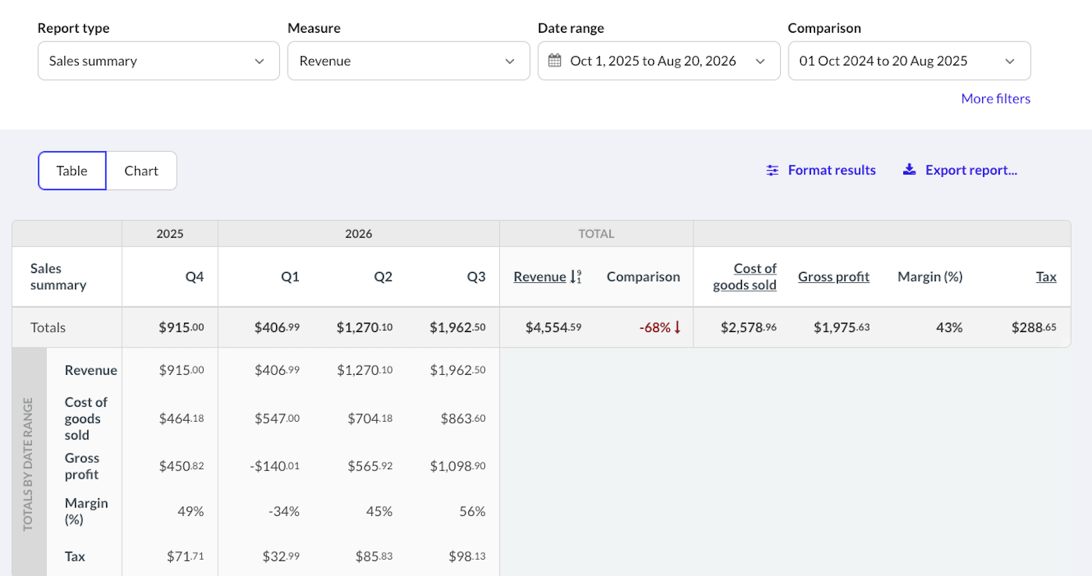Click the Margin (%) row label

tap(87, 511)
